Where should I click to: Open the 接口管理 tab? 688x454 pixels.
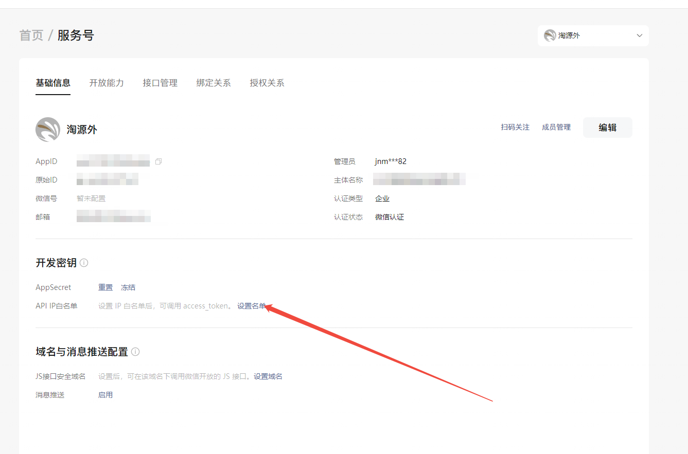[160, 83]
